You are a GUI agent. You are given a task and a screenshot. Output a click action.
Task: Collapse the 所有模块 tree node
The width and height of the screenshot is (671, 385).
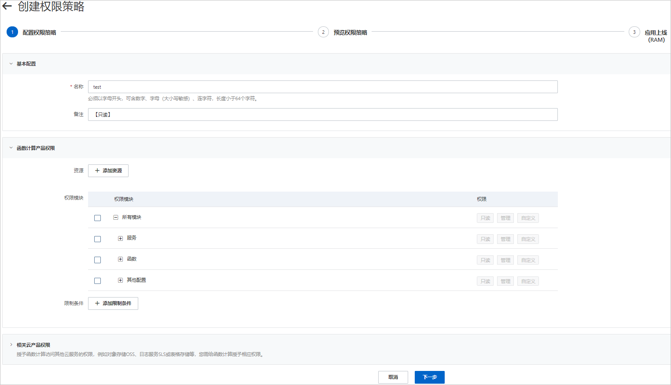(116, 217)
